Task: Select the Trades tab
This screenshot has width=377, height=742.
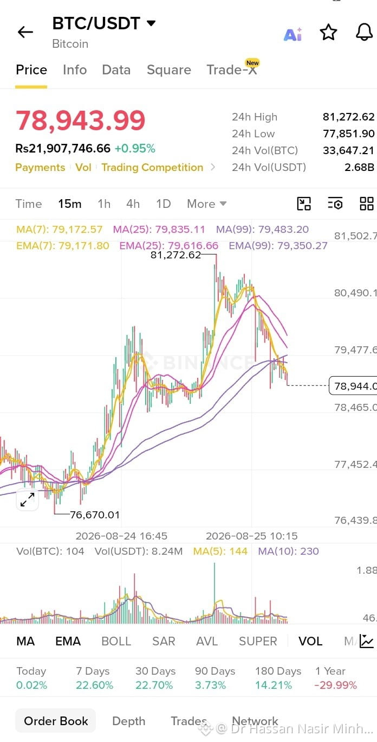Action: point(189,721)
